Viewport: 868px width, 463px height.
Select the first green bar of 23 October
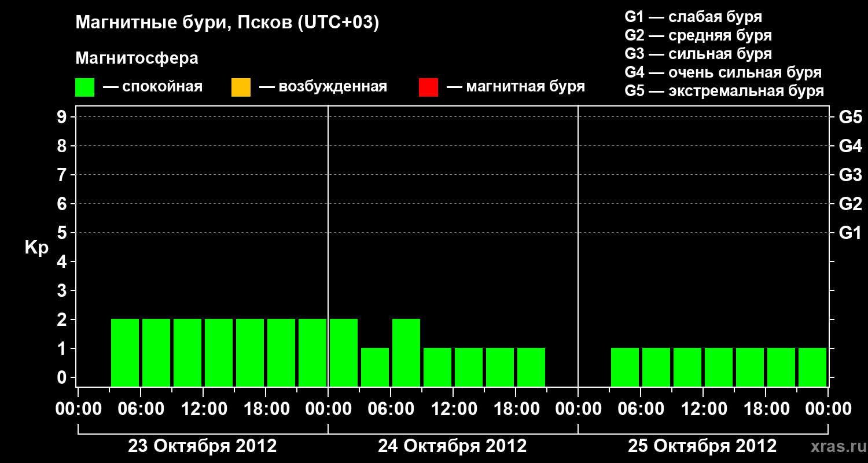tap(125, 352)
